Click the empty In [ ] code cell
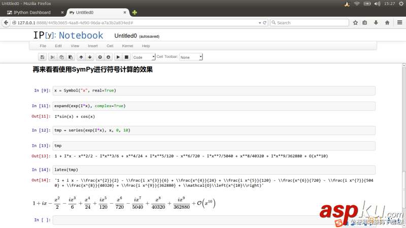The image size is (406, 228). point(214,220)
